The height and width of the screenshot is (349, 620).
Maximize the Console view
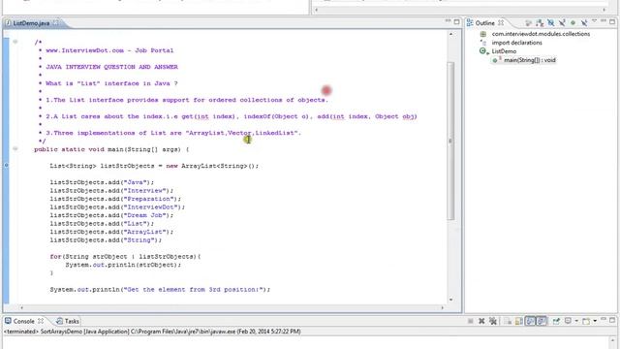tap(612, 320)
